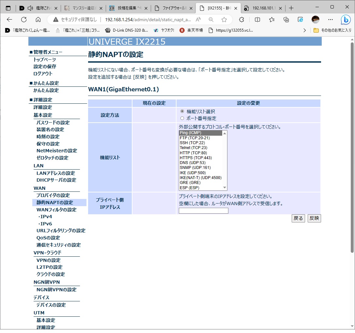Open the extensions puzzle icon
This screenshot has height=333, width=355.
coord(241,20)
